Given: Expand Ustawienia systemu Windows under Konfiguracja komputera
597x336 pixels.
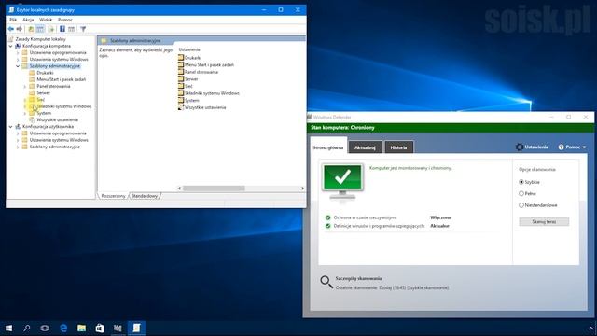Looking at the screenshot, I should click(18, 60).
